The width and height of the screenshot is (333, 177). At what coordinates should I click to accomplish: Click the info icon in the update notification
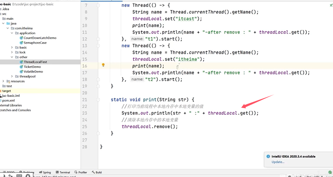(268, 156)
